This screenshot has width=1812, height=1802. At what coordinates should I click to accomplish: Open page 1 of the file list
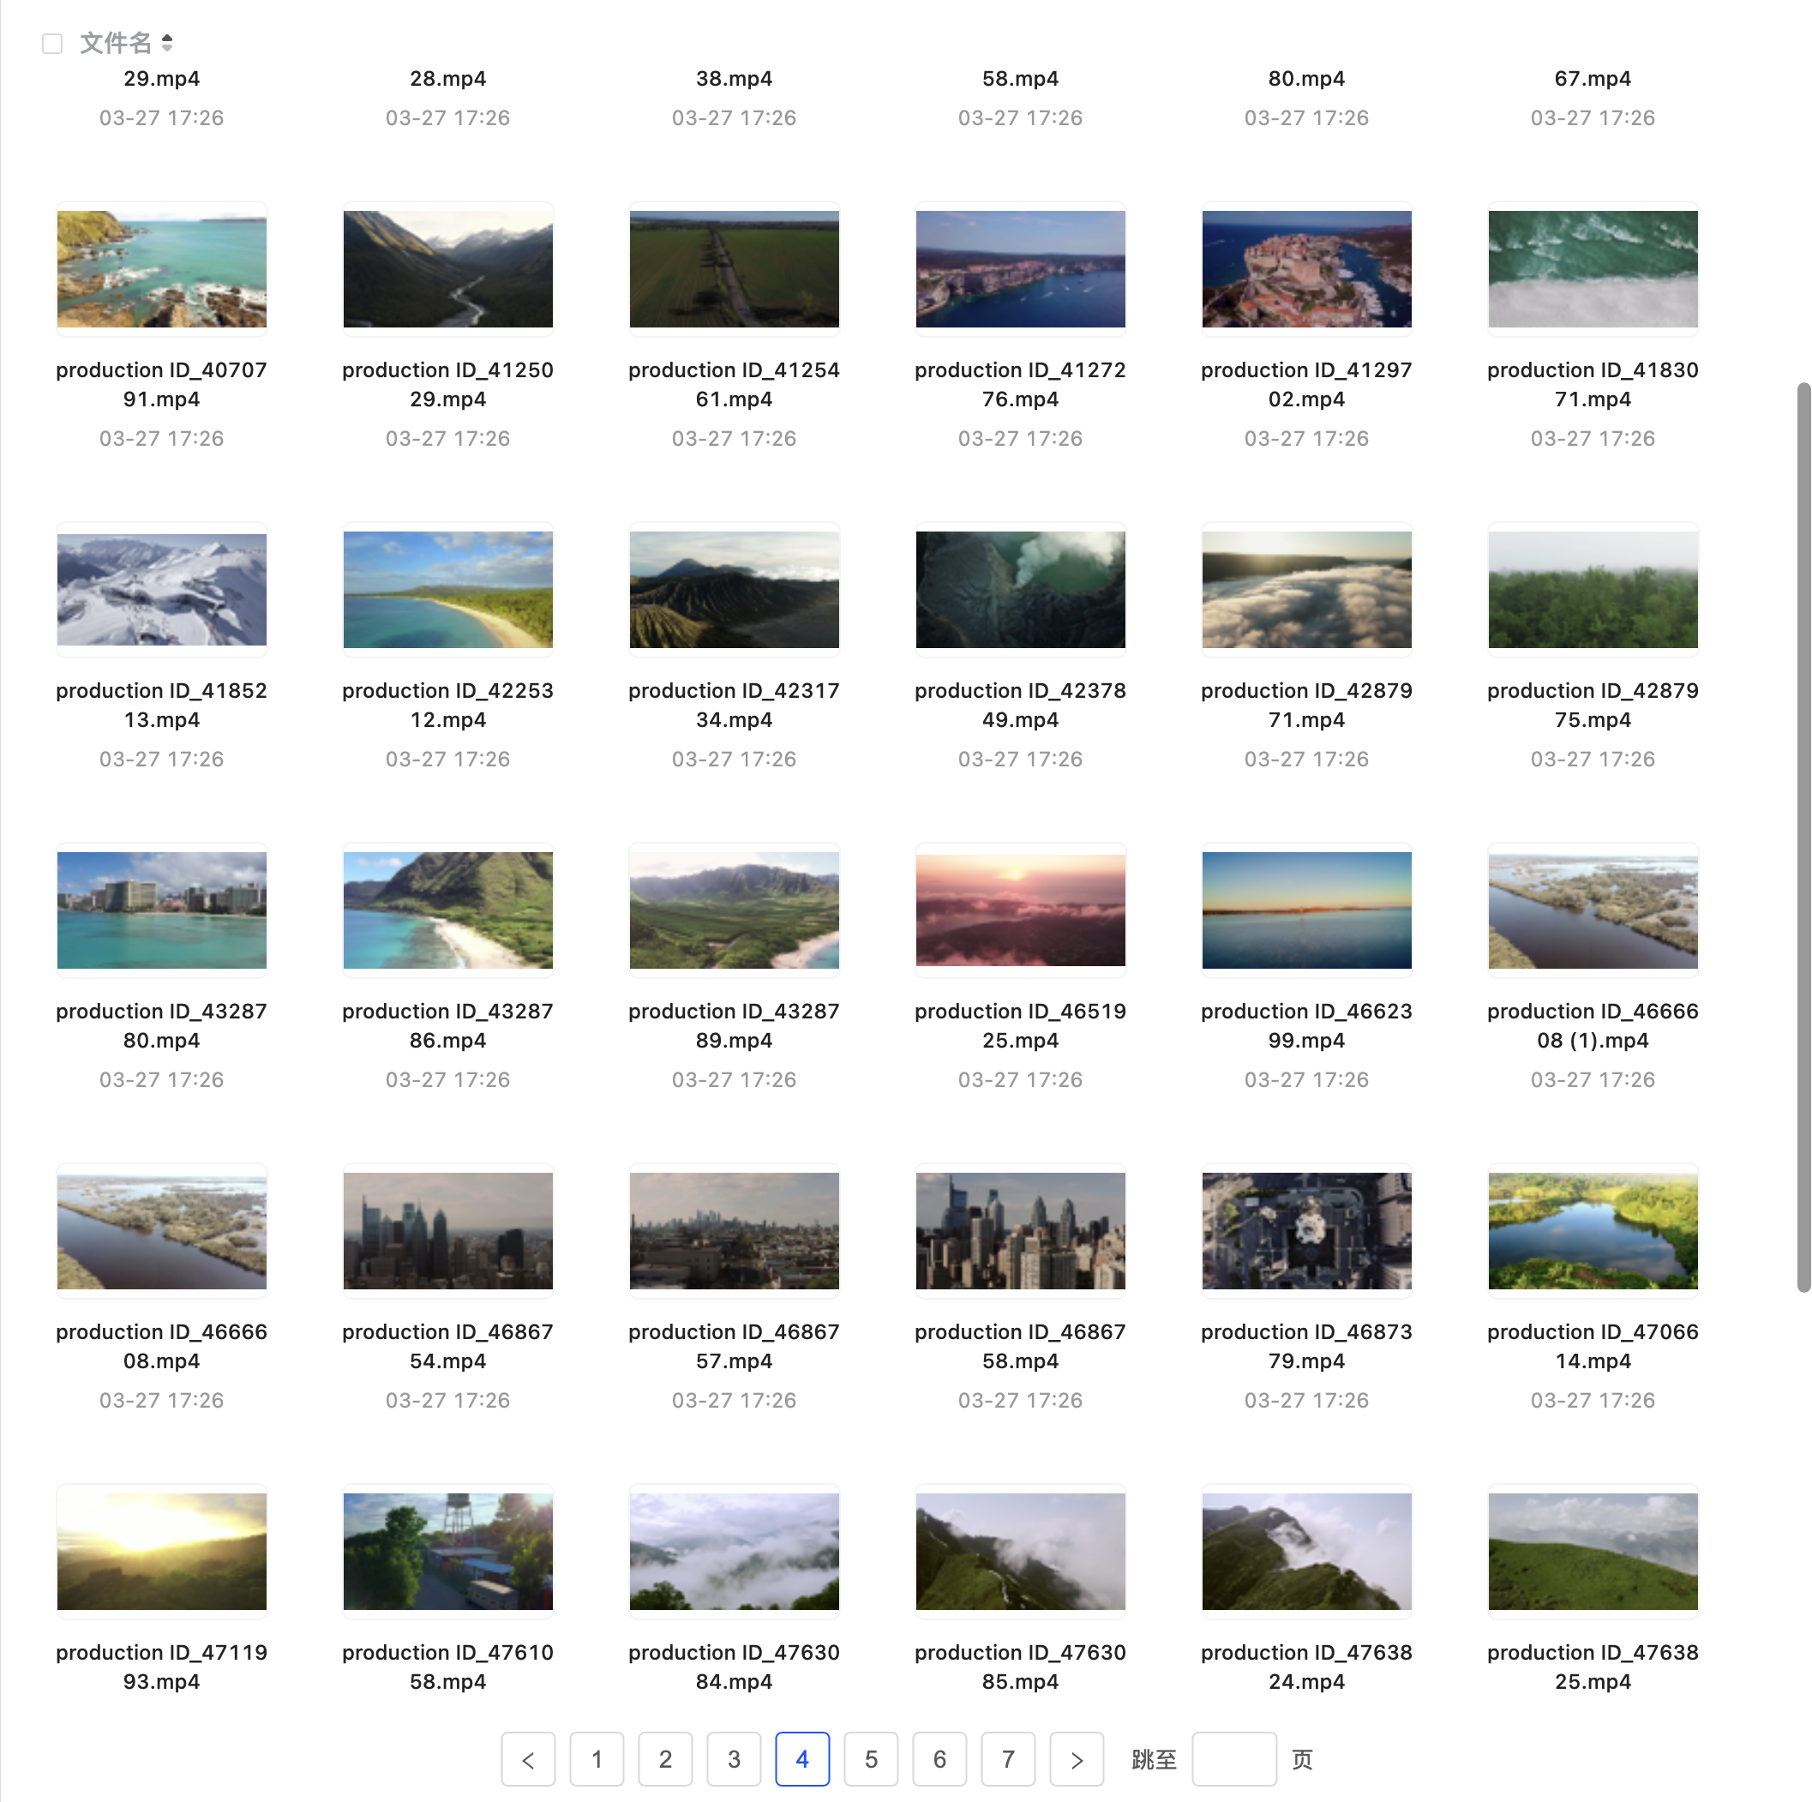point(597,1759)
